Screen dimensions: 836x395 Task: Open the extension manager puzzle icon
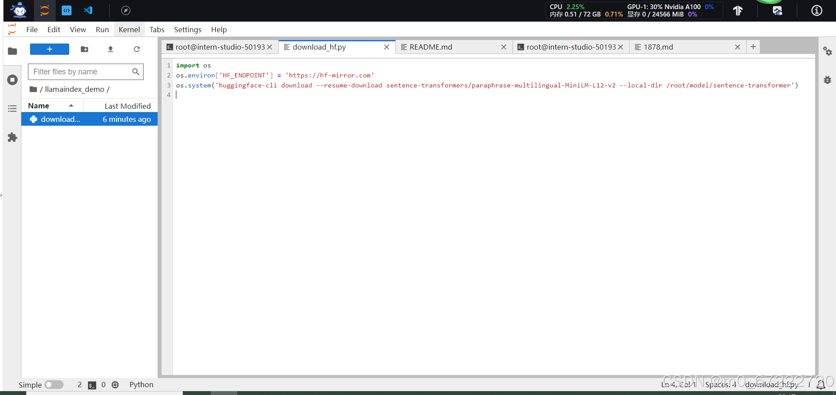click(12, 137)
